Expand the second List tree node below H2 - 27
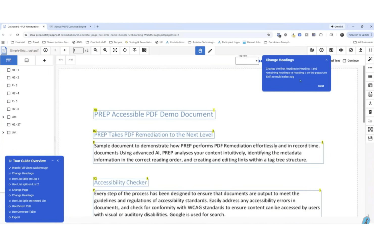Viewport: 374px width, 249px height. [x=3, y=132]
